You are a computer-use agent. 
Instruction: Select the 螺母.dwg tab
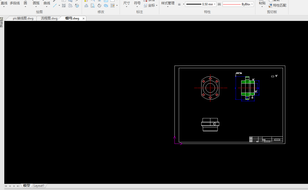tap(72, 18)
